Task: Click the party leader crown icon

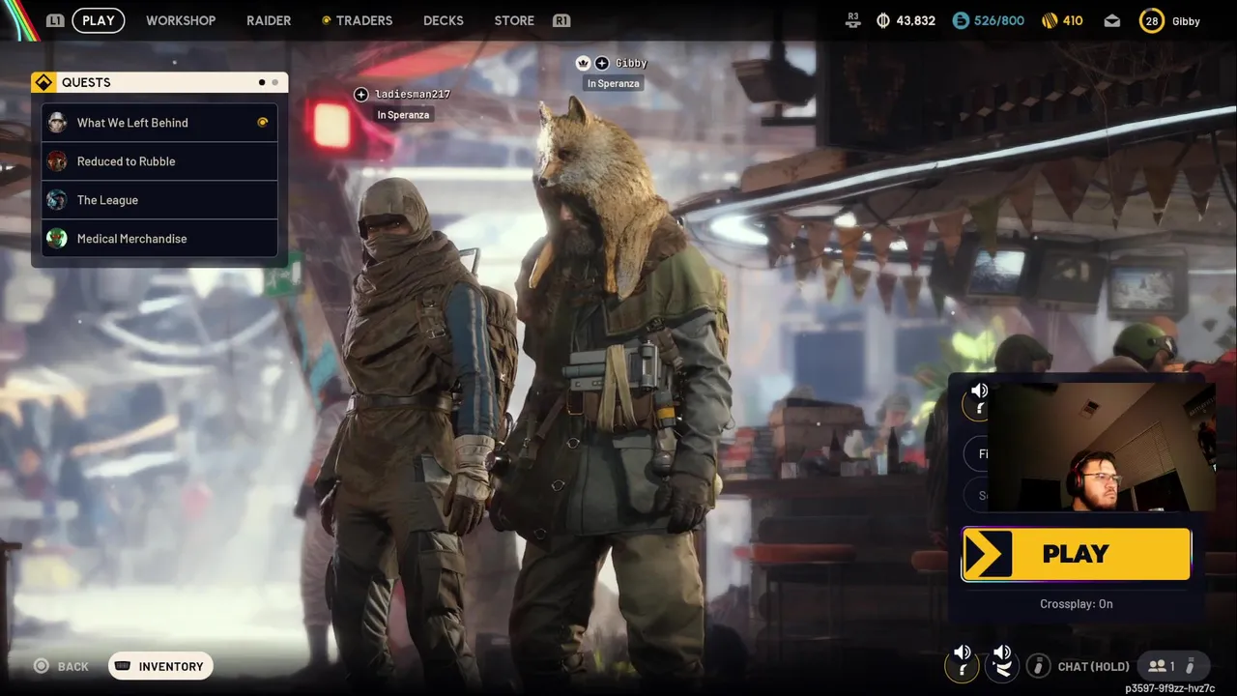Action: (x=583, y=63)
